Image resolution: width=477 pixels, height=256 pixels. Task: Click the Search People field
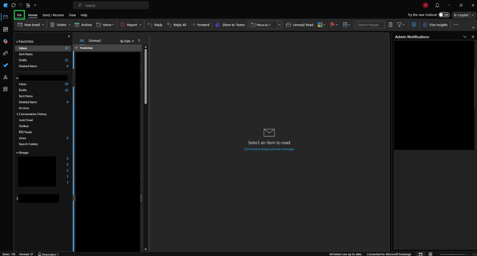click(x=370, y=25)
